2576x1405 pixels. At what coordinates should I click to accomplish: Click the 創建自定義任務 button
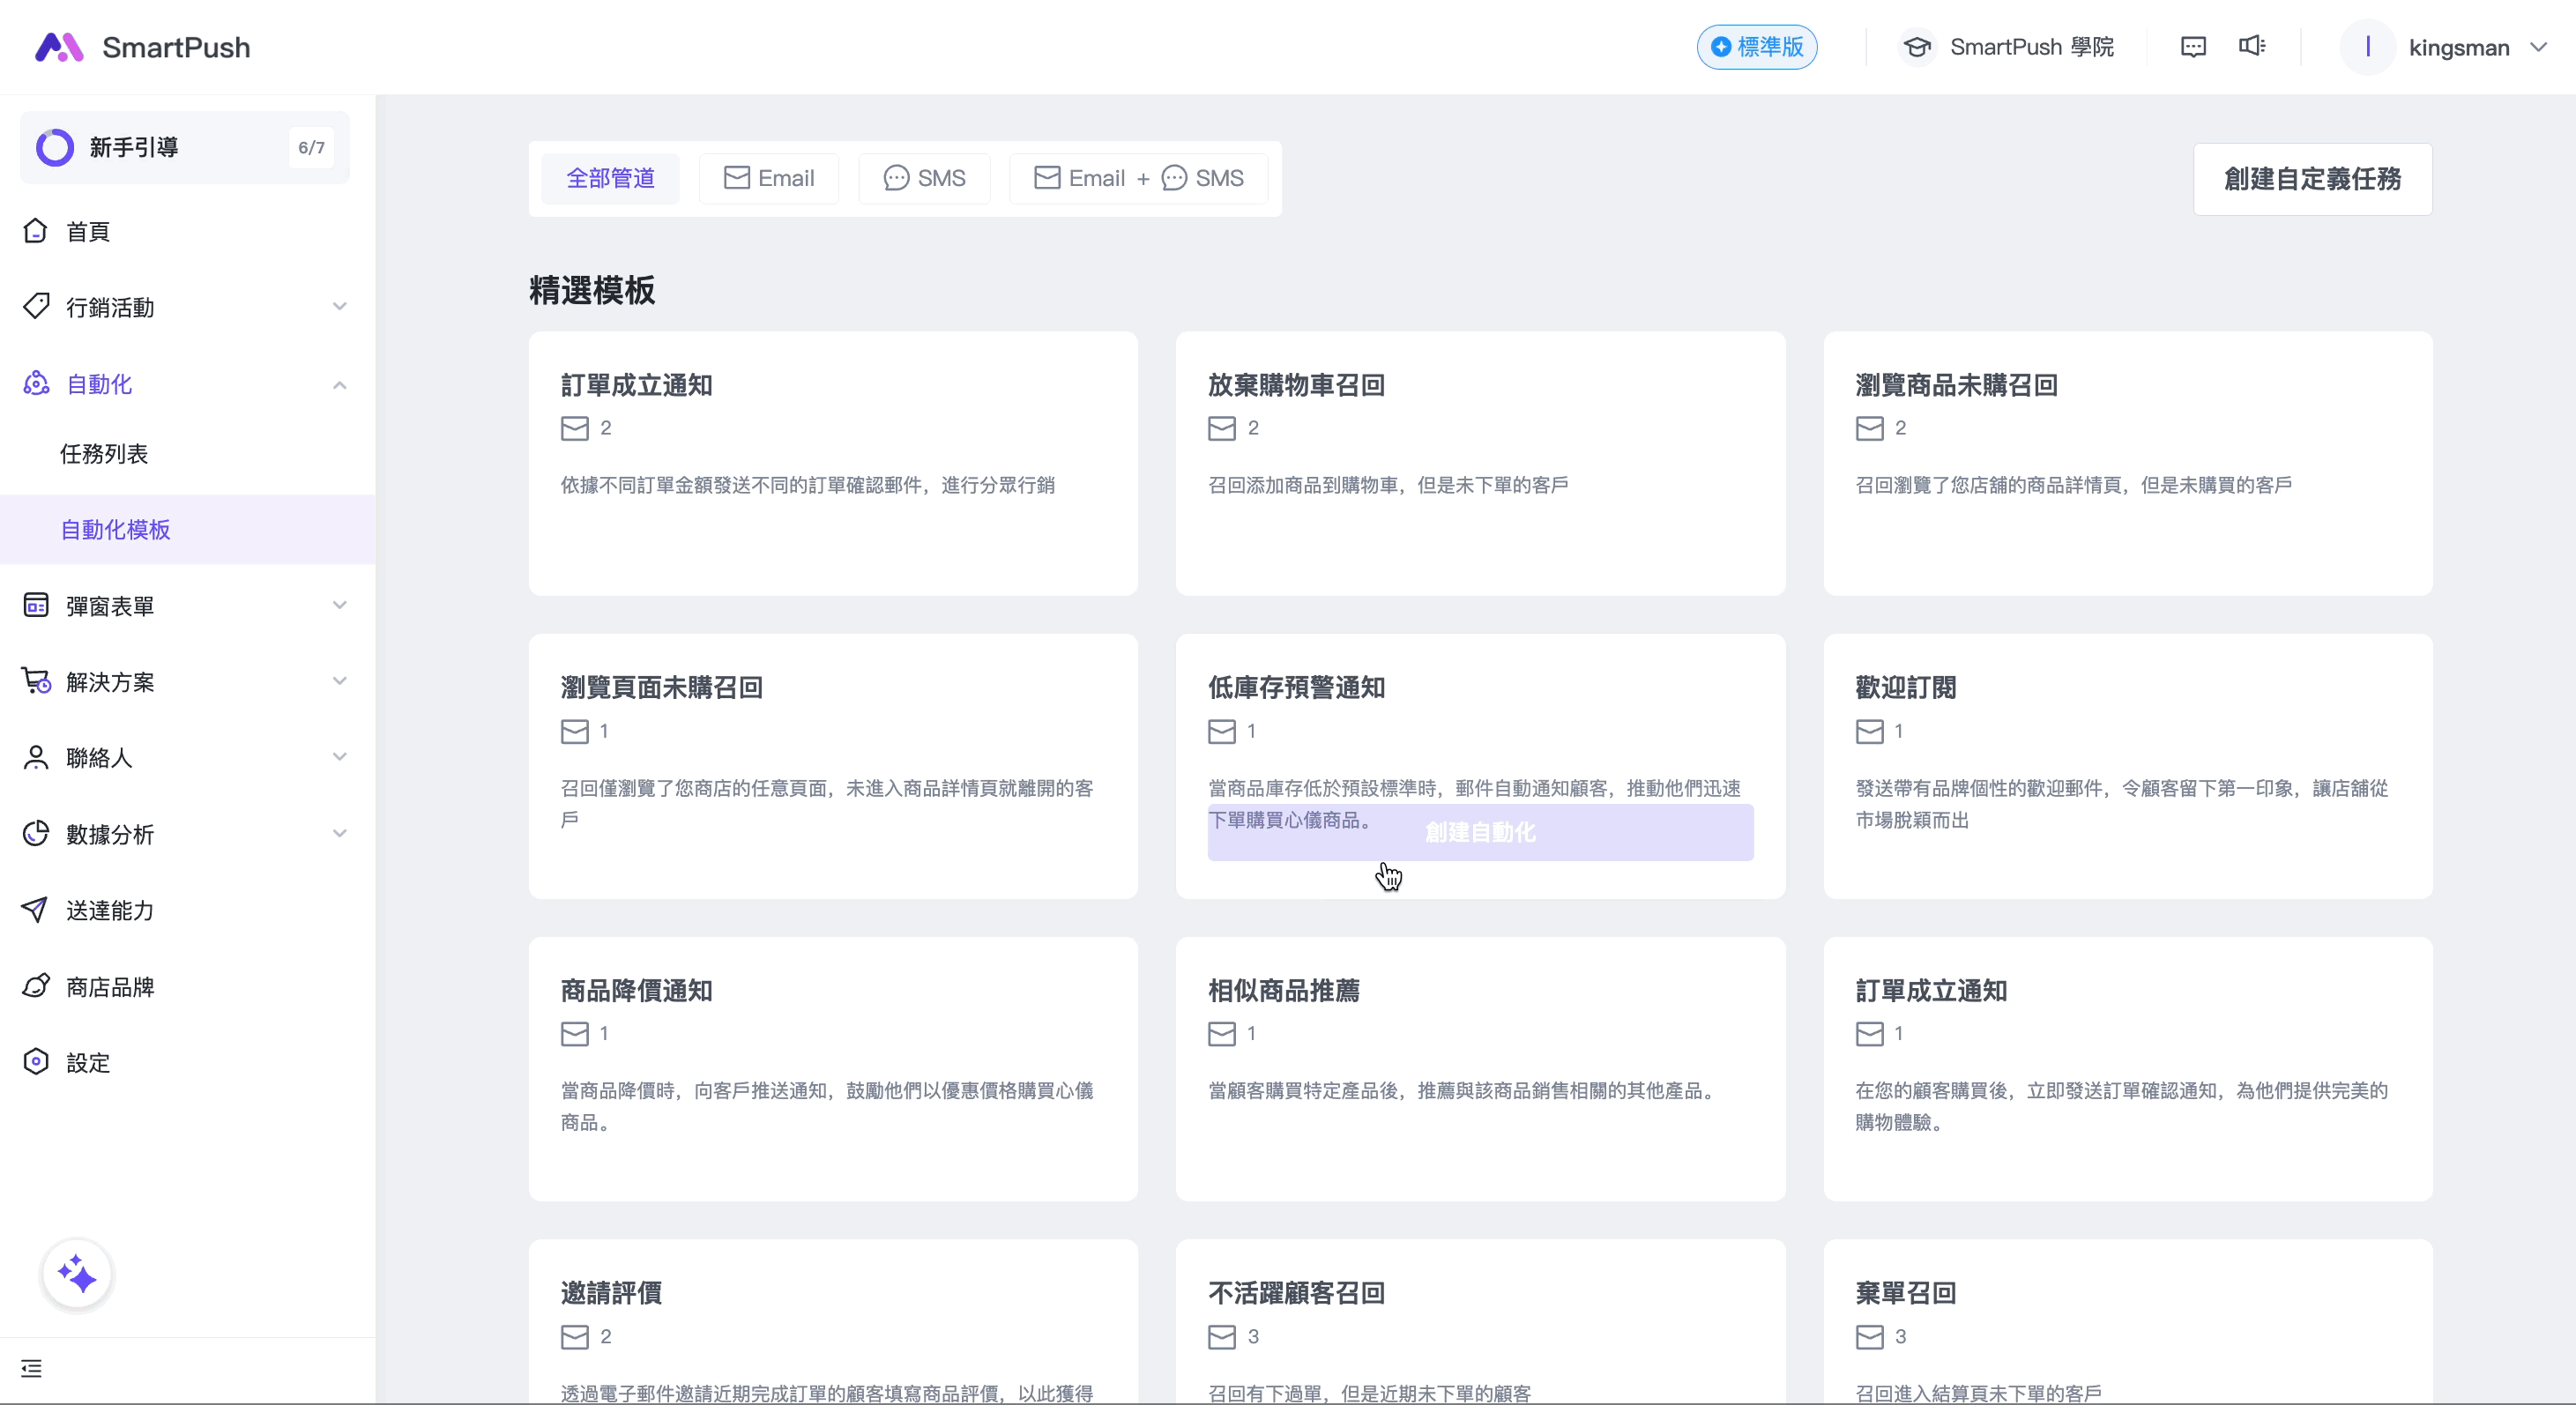pos(2312,179)
